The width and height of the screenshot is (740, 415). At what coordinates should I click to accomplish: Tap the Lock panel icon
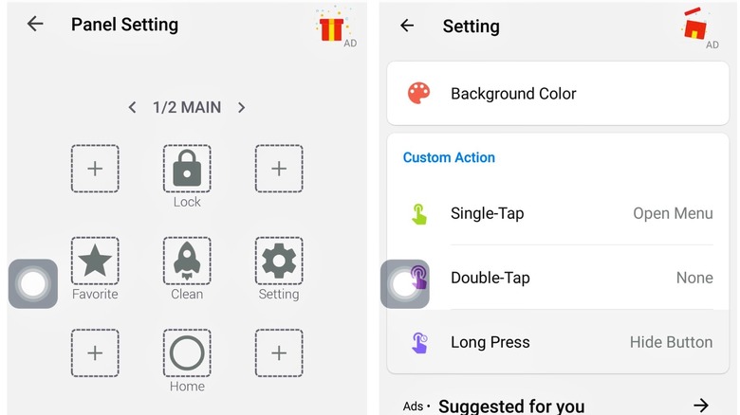coord(187,169)
